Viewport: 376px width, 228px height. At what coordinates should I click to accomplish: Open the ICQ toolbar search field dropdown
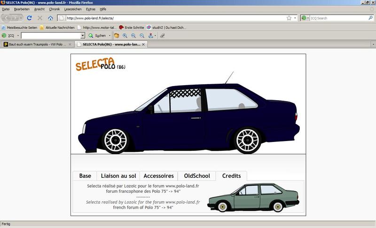tap(83, 36)
